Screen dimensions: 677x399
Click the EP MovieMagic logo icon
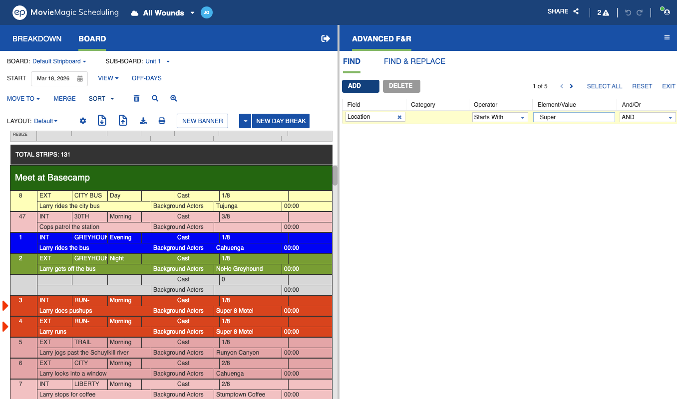(x=19, y=12)
